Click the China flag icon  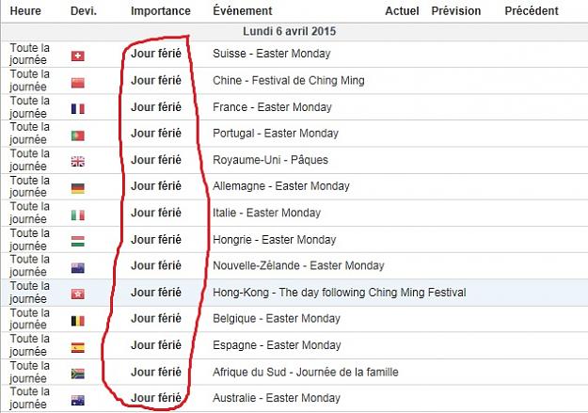tap(78, 83)
